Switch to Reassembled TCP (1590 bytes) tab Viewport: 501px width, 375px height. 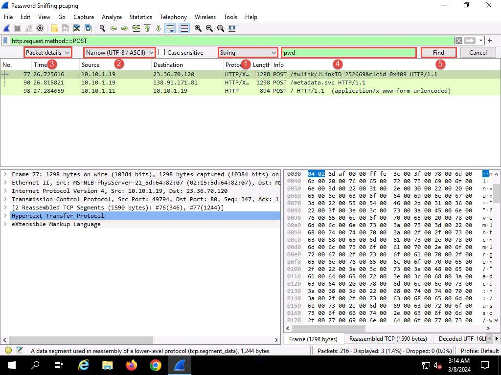pos(387,339)
